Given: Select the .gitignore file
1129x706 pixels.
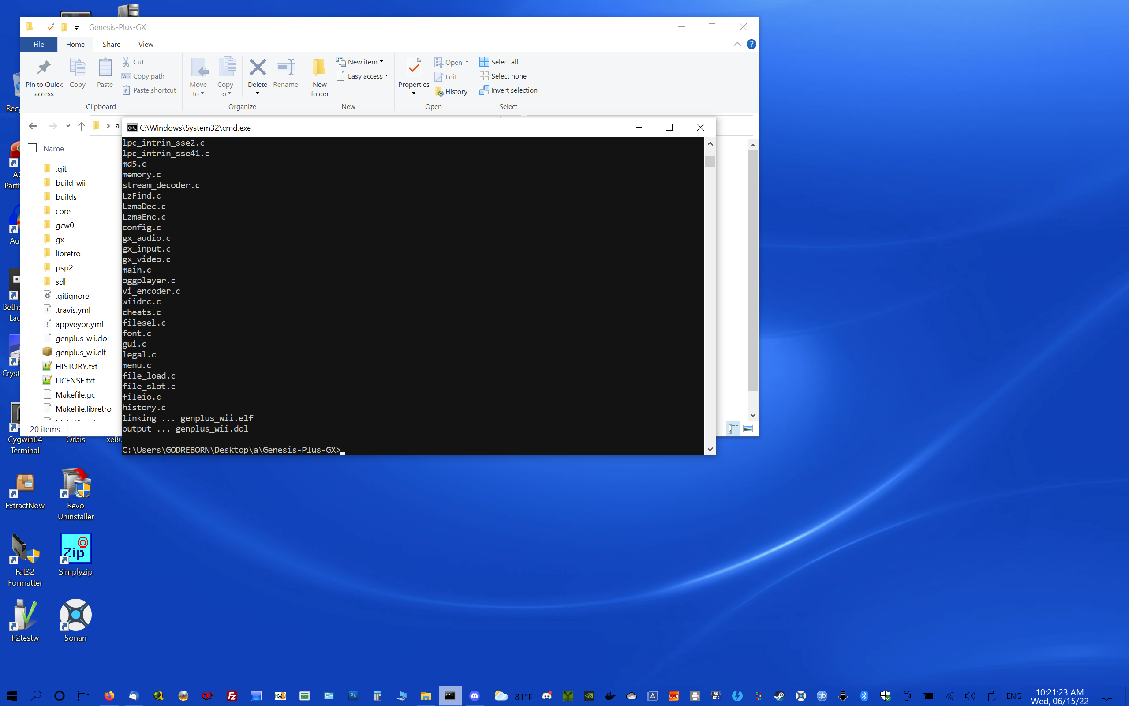Looking at the screenshot, I should click(x=72, y=296).
